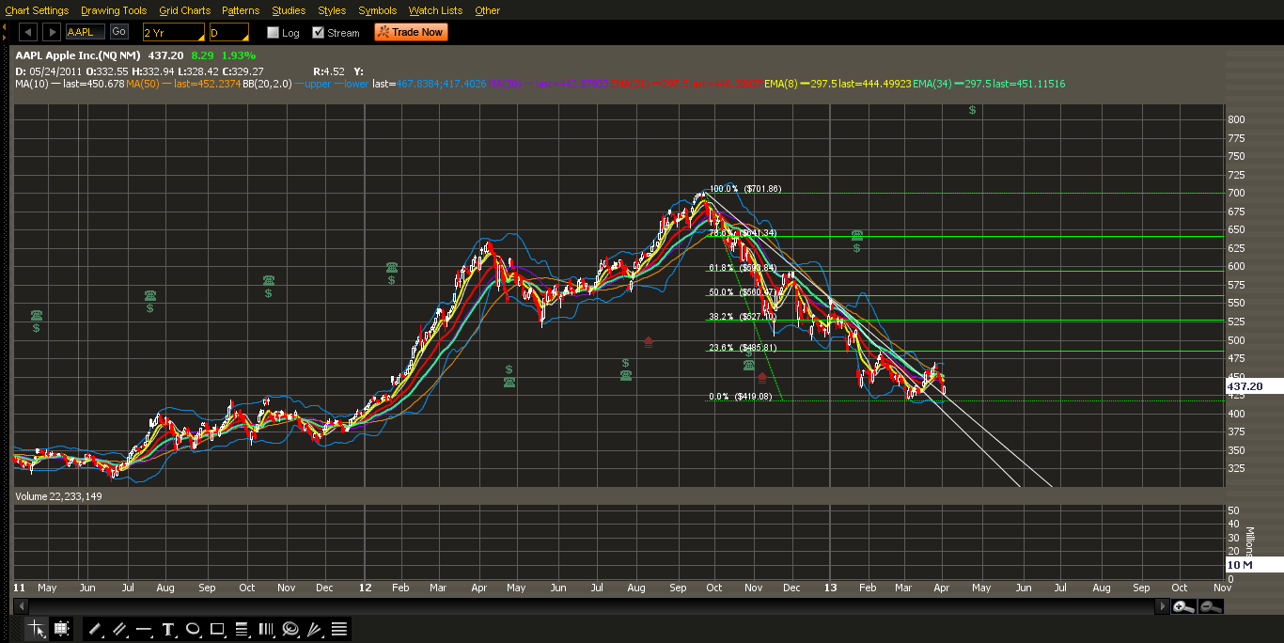
Task: Select the Fibonacci spiral tool
Action: (290, 629)
